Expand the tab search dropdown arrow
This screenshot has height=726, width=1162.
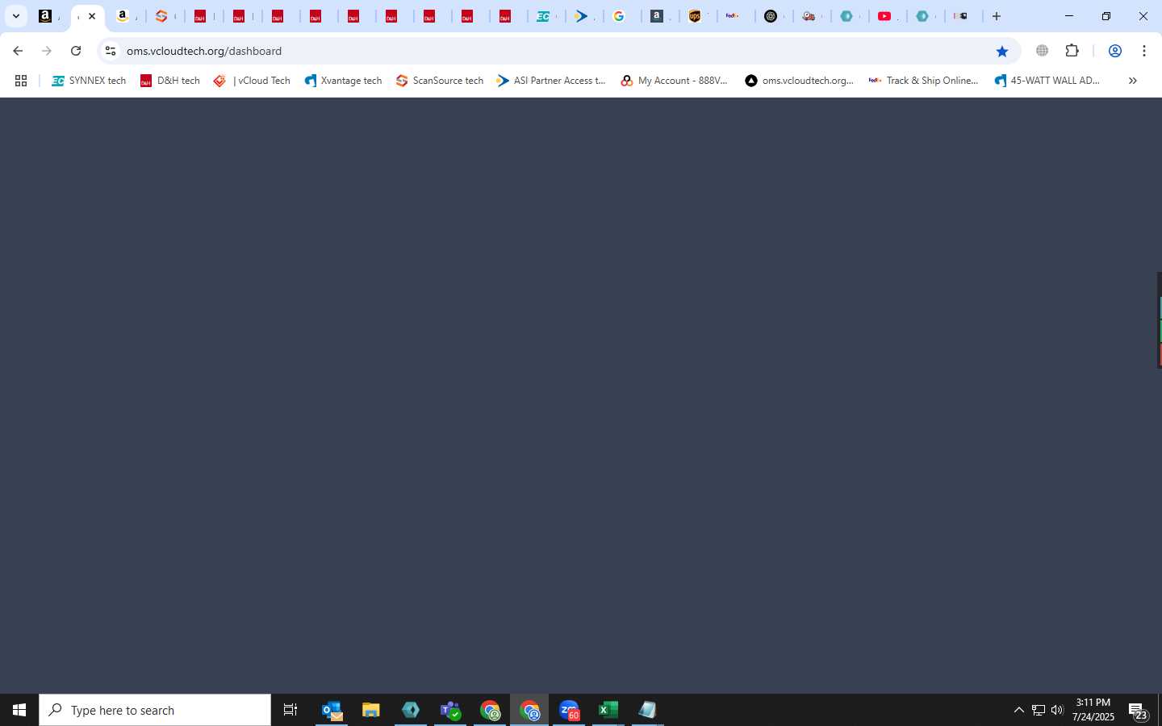(x=15, y=16)
